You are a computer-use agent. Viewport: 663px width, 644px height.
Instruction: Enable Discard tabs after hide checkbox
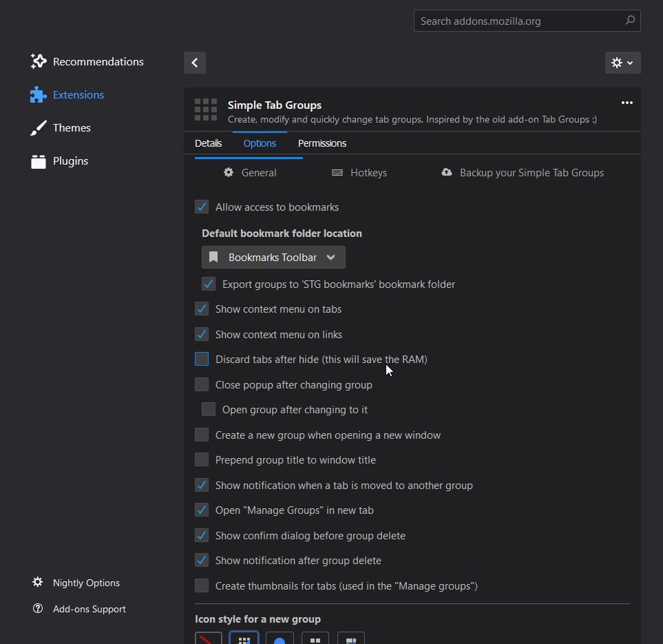[202, 359]
